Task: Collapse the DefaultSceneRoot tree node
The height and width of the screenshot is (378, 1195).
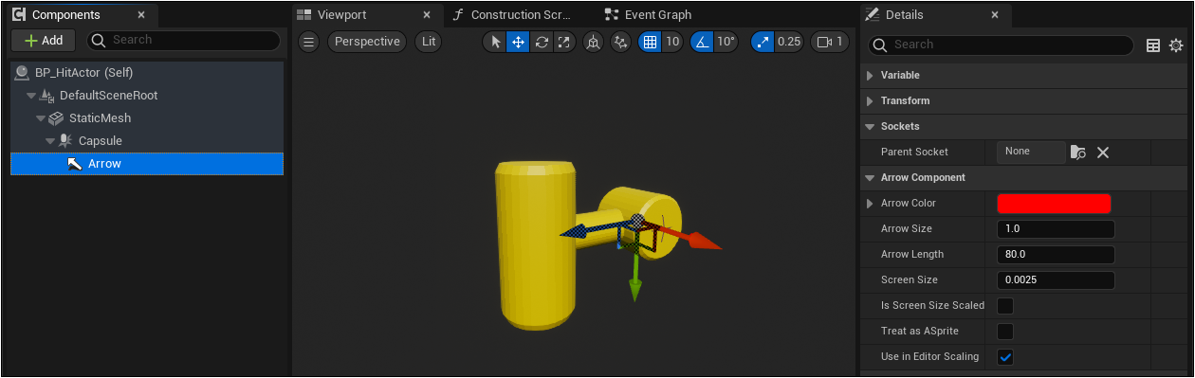Action: tap(31, 96)
